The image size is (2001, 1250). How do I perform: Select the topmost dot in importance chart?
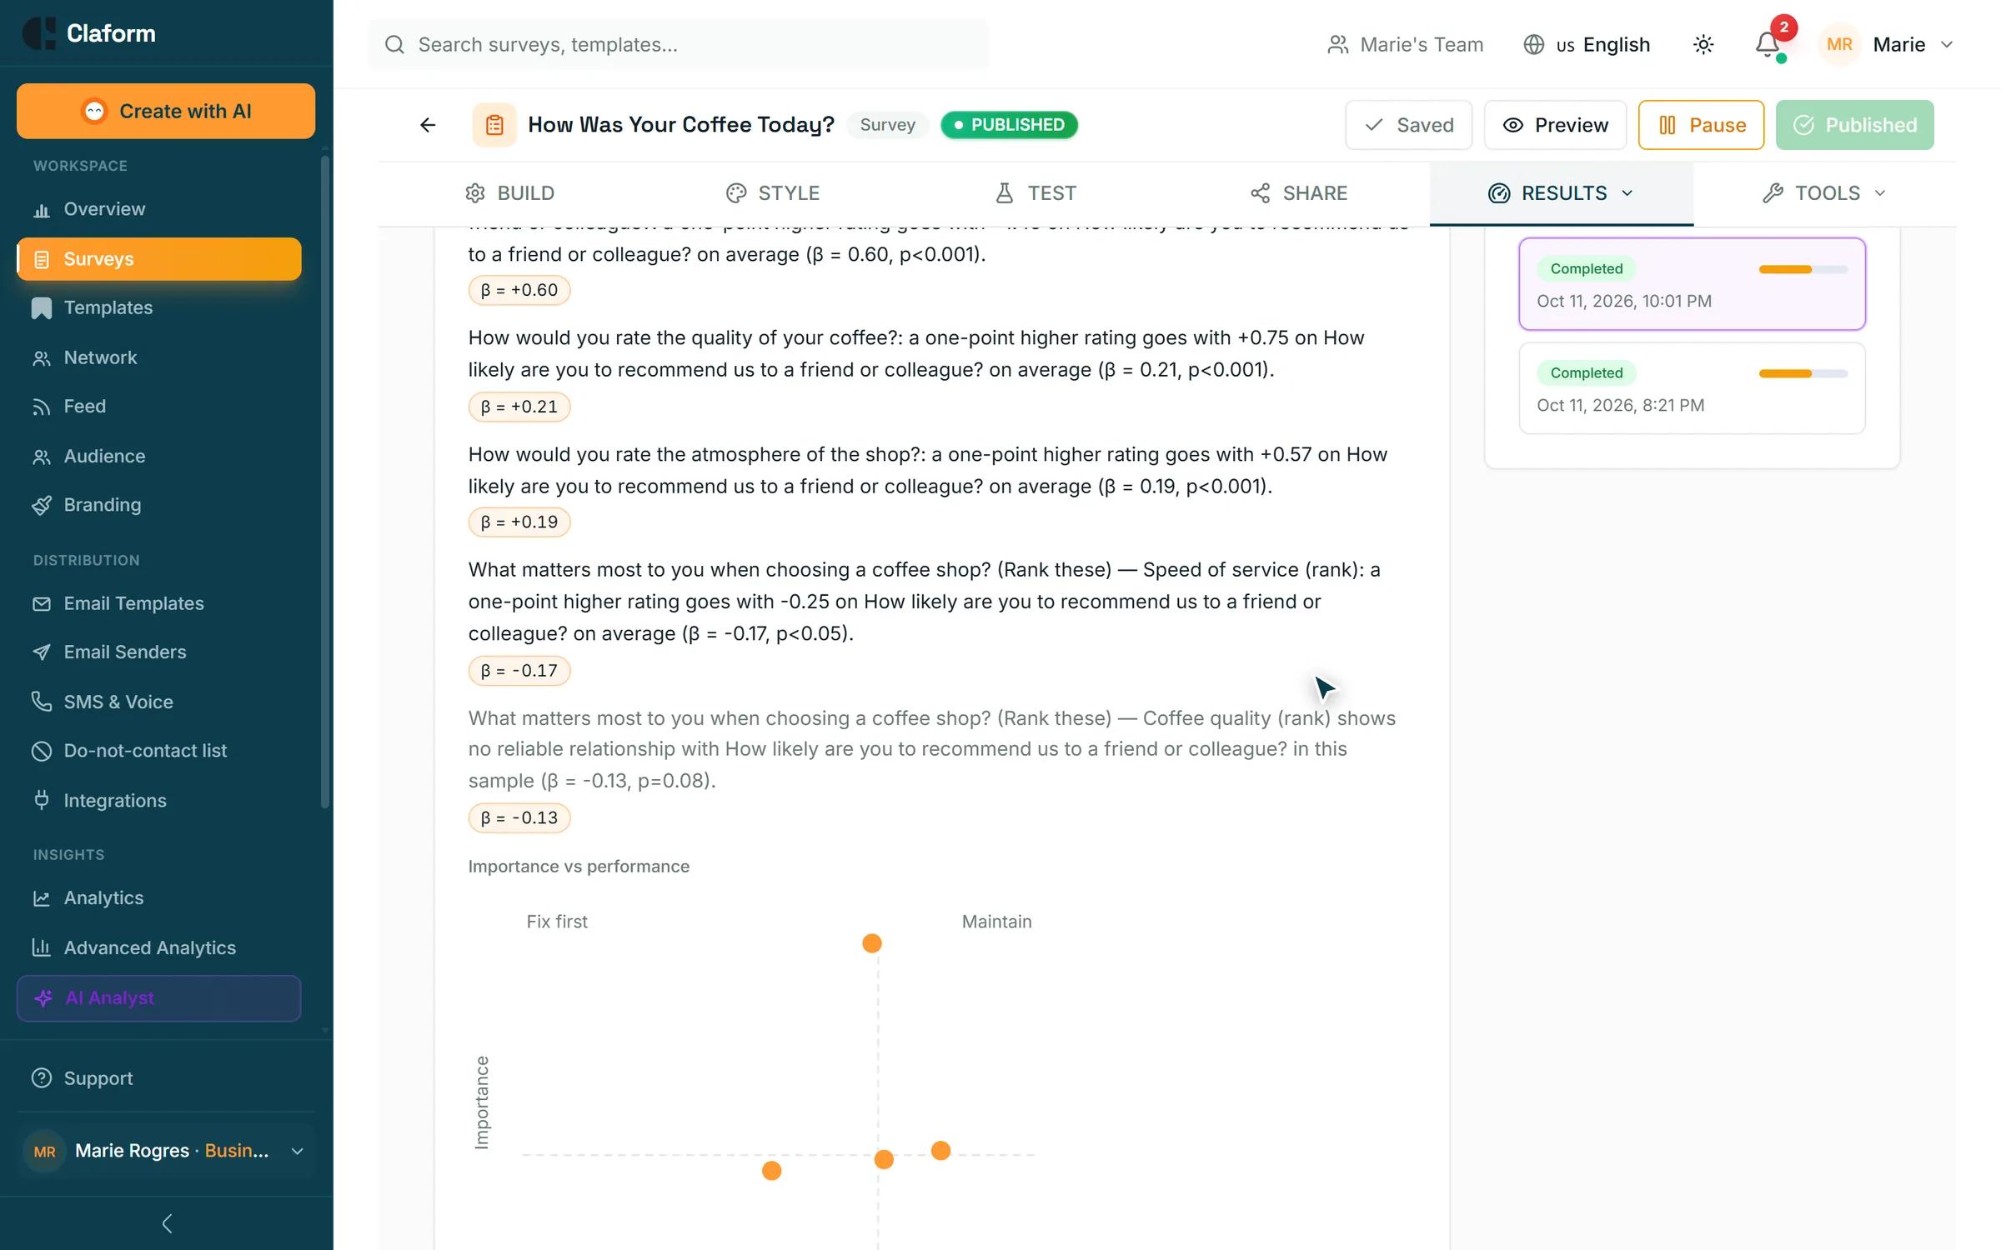[871, 943]
